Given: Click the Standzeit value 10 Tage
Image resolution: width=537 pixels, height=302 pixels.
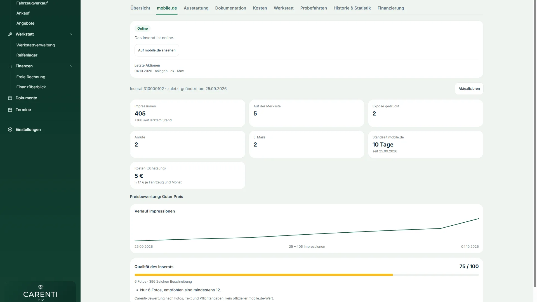Looking at the screenshot, I should [383, 145].
